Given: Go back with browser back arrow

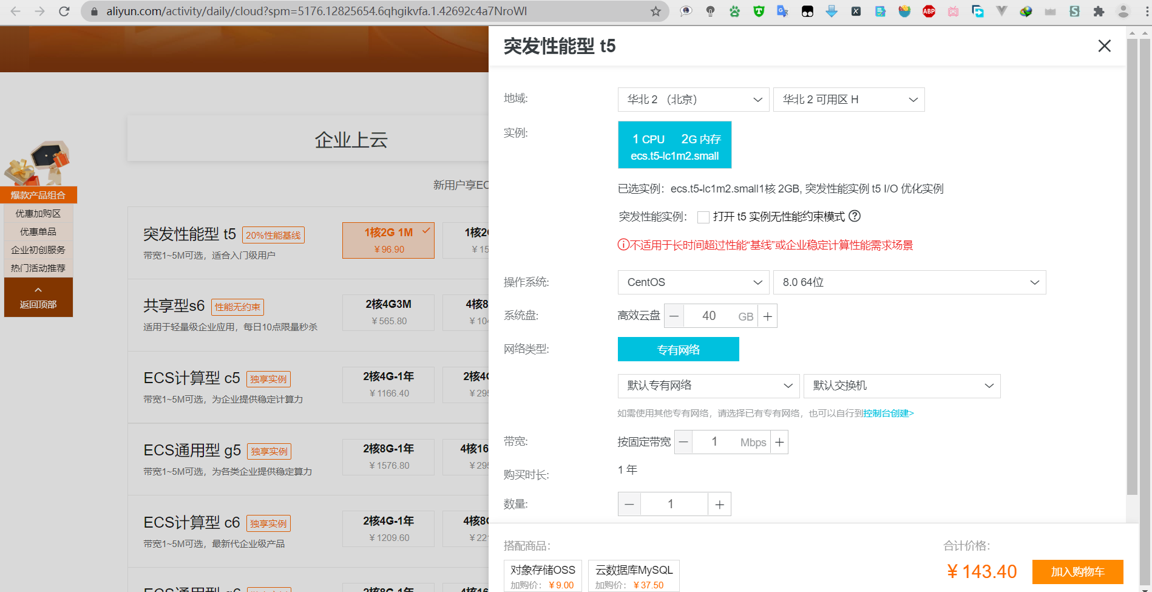Looking at the screenshot, I should point(16,11).
